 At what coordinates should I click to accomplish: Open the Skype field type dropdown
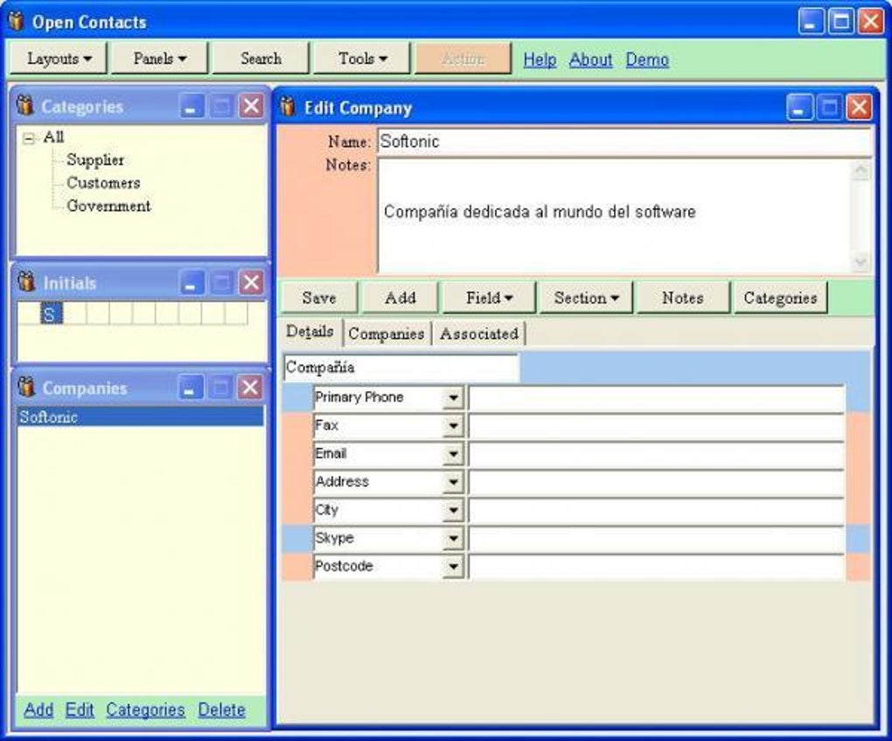[x=453, y=538]
